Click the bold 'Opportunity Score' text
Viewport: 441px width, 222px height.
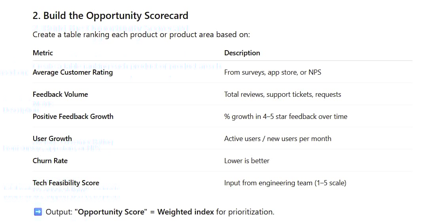(111, 212)
